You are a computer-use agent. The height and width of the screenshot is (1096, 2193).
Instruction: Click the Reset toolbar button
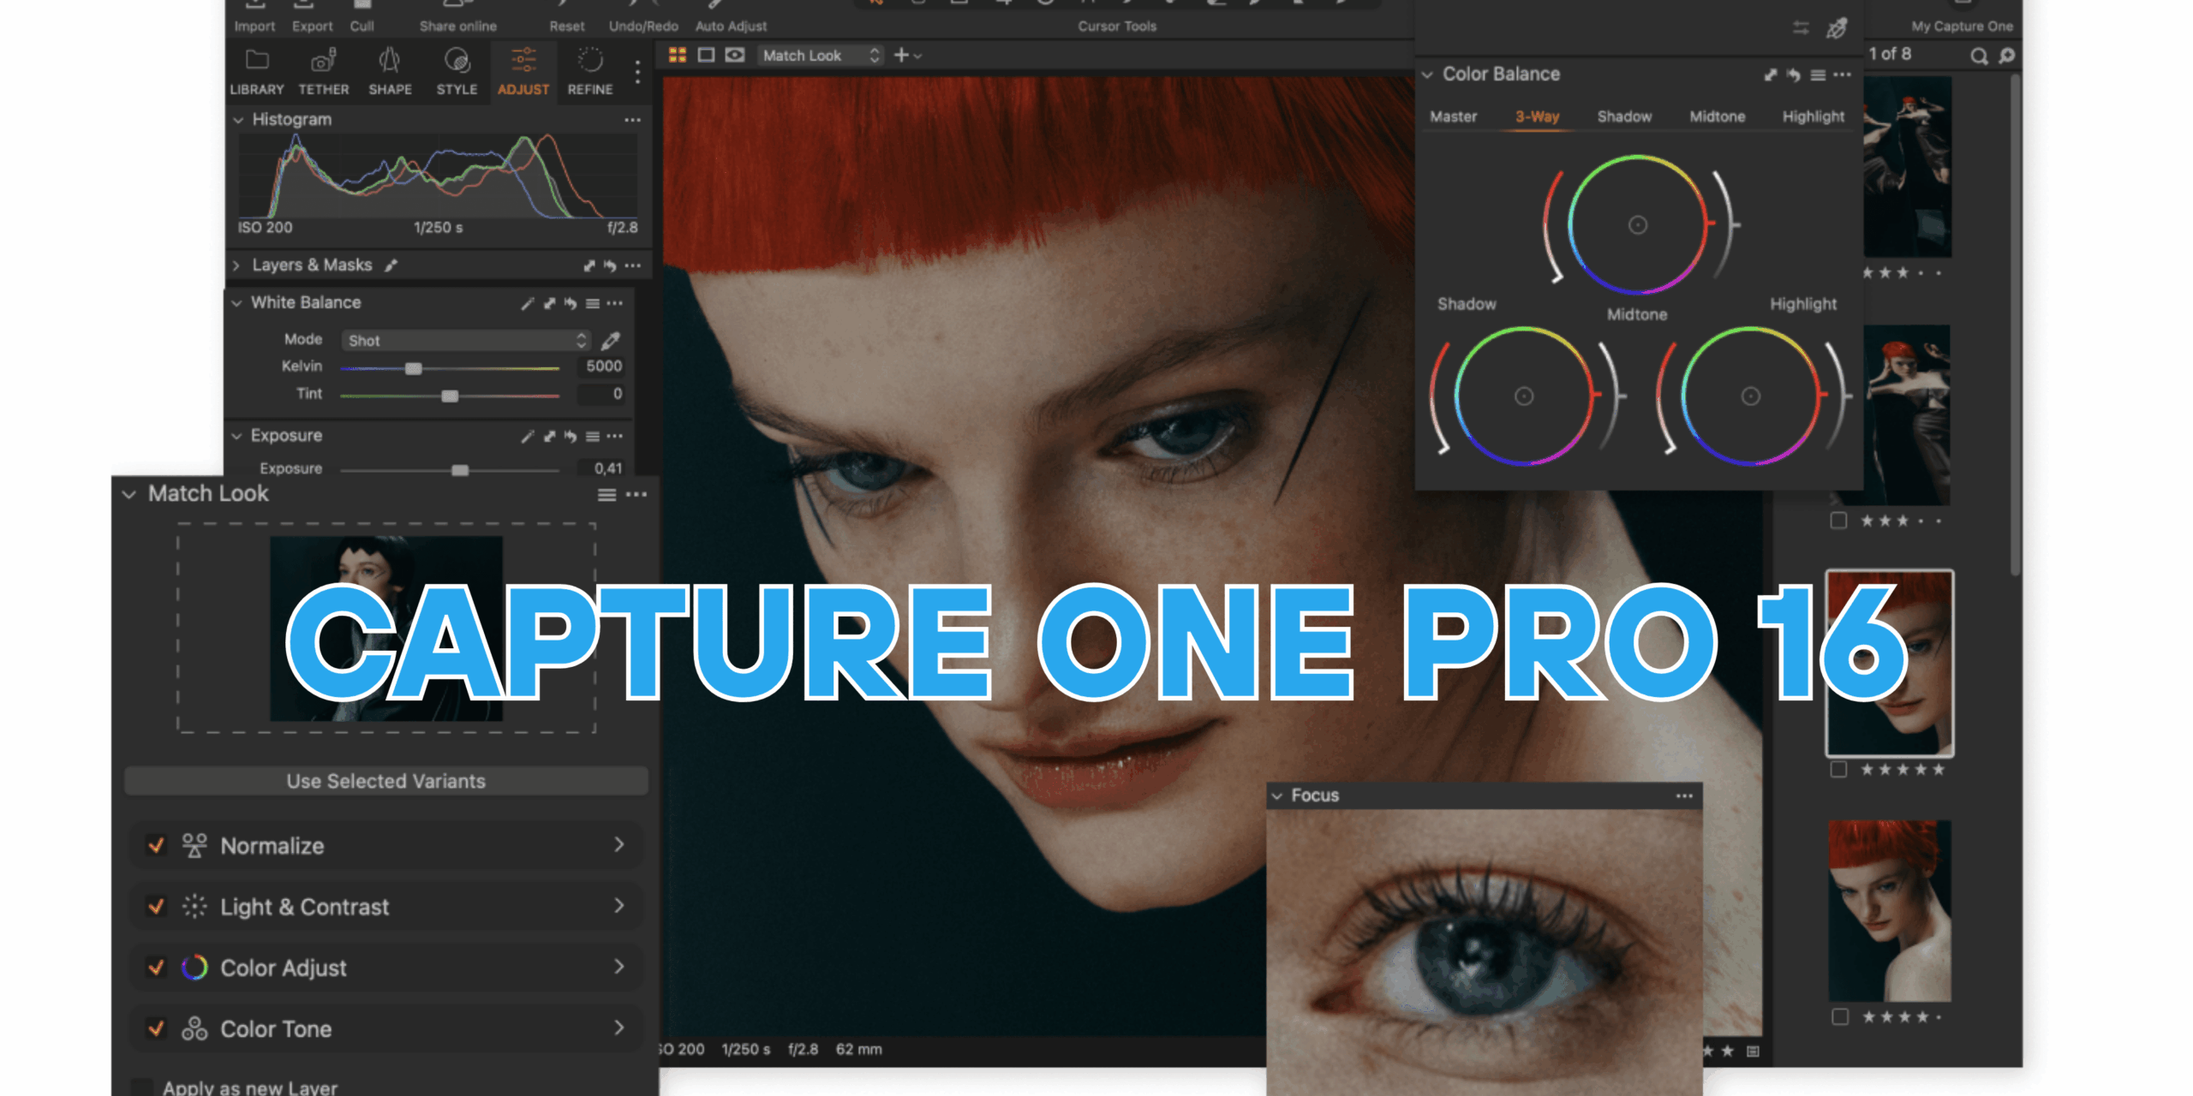click(x=567, y=17)
